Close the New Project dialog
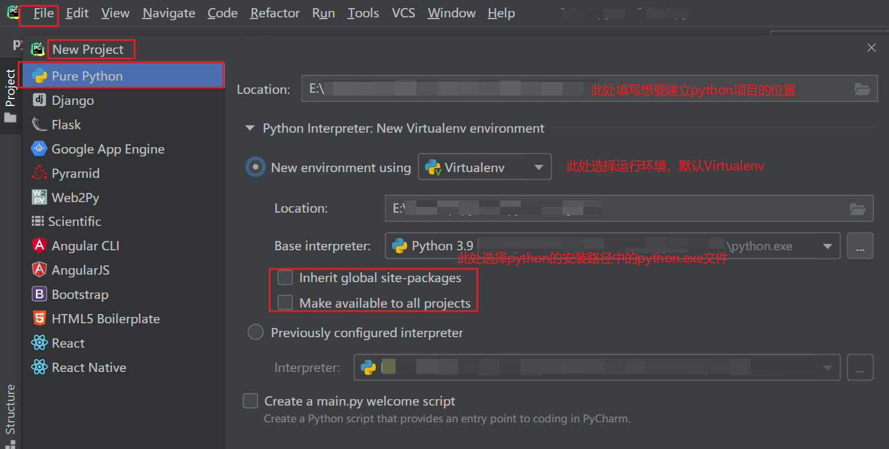The width and height of the screenshot is (889, 449). point(871,48)
